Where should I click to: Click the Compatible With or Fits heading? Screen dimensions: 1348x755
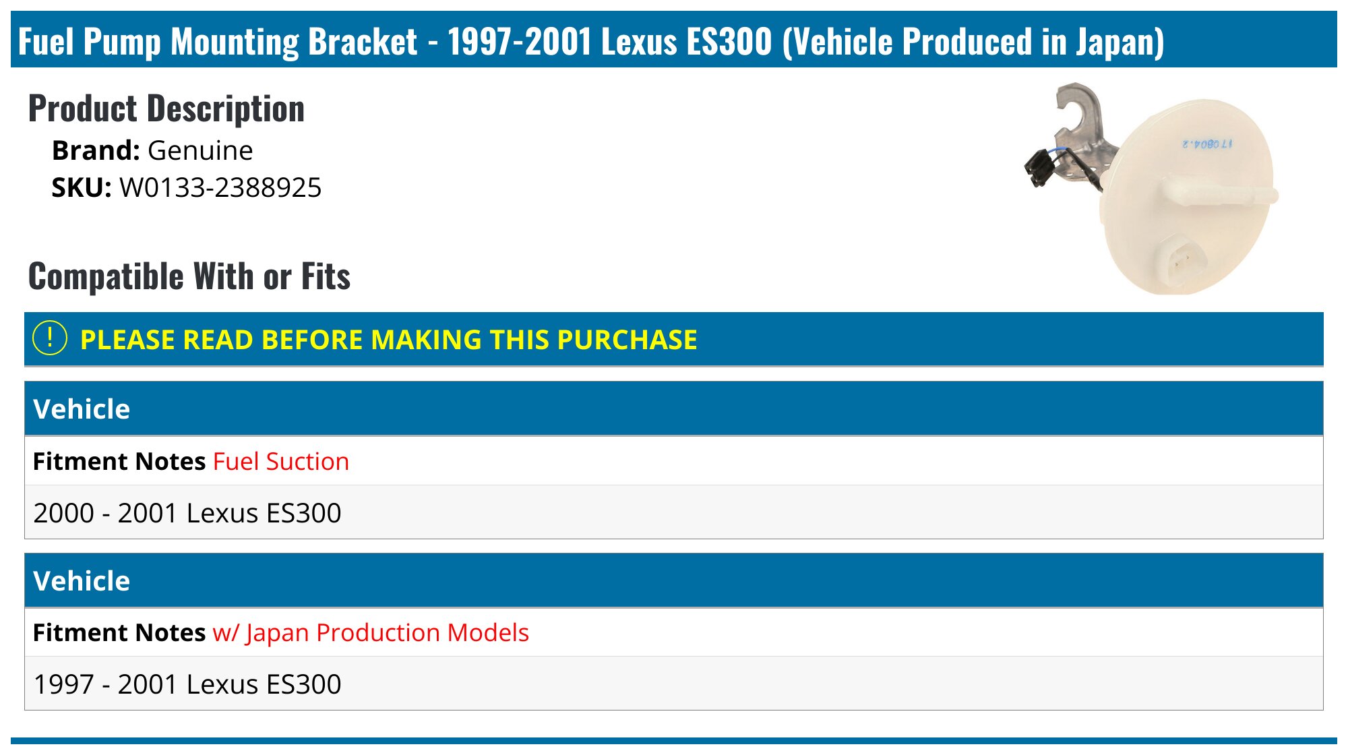click(x=189, y=276)
